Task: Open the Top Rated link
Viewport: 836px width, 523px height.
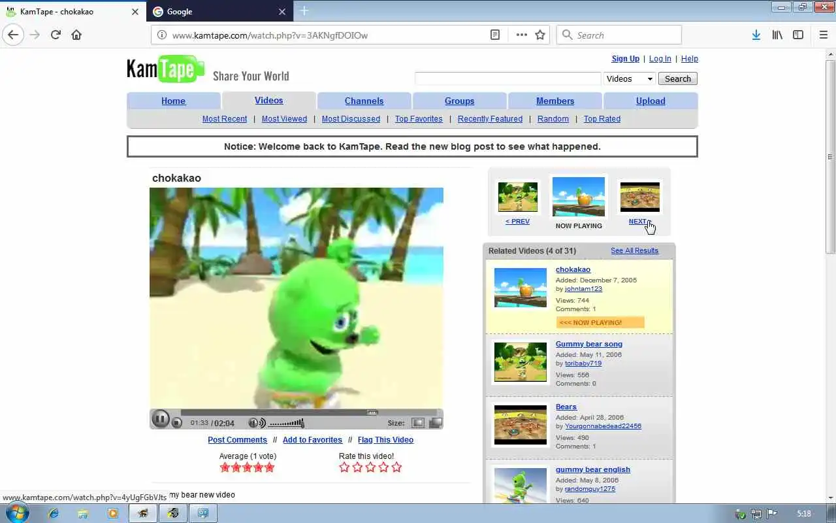Action: coord(602,118)
